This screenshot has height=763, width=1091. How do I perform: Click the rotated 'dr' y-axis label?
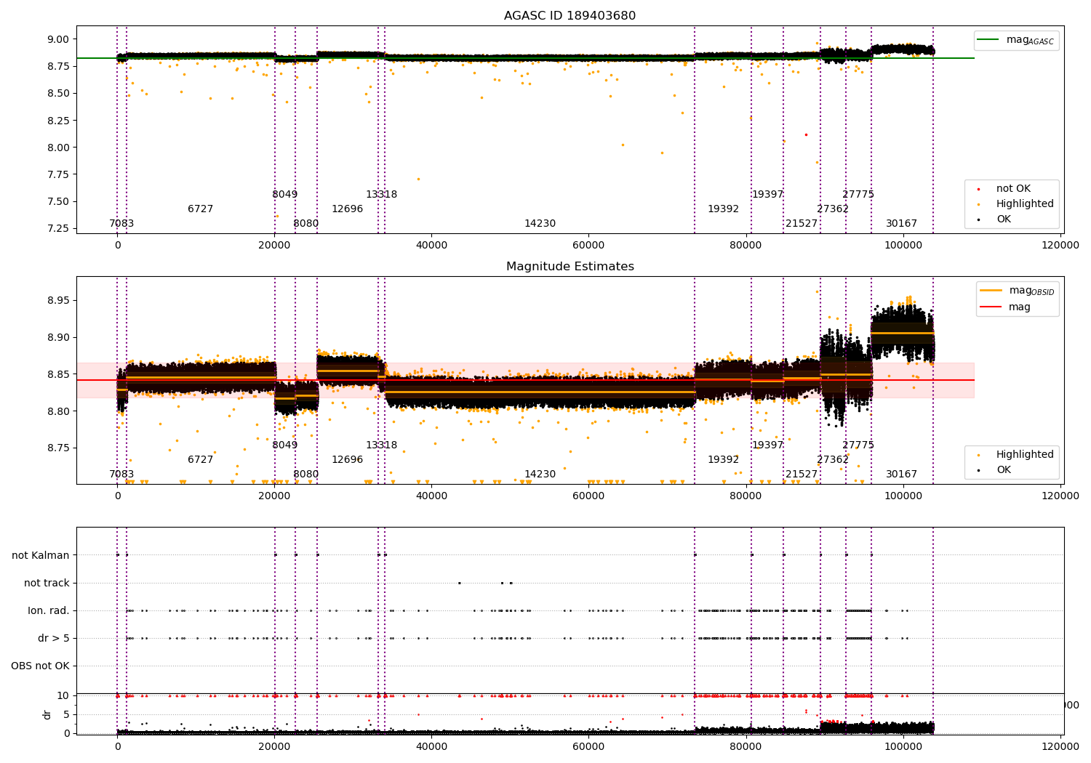pyautogui.click(x=47, y=714)
